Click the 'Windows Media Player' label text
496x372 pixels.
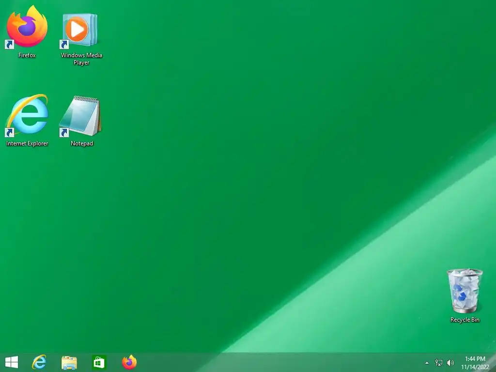coord(81,59)
